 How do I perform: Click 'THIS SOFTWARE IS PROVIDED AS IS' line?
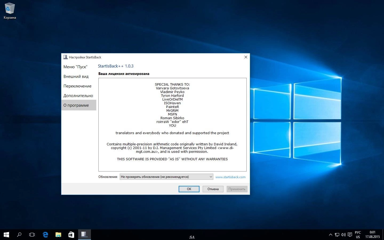coord(172,159)
